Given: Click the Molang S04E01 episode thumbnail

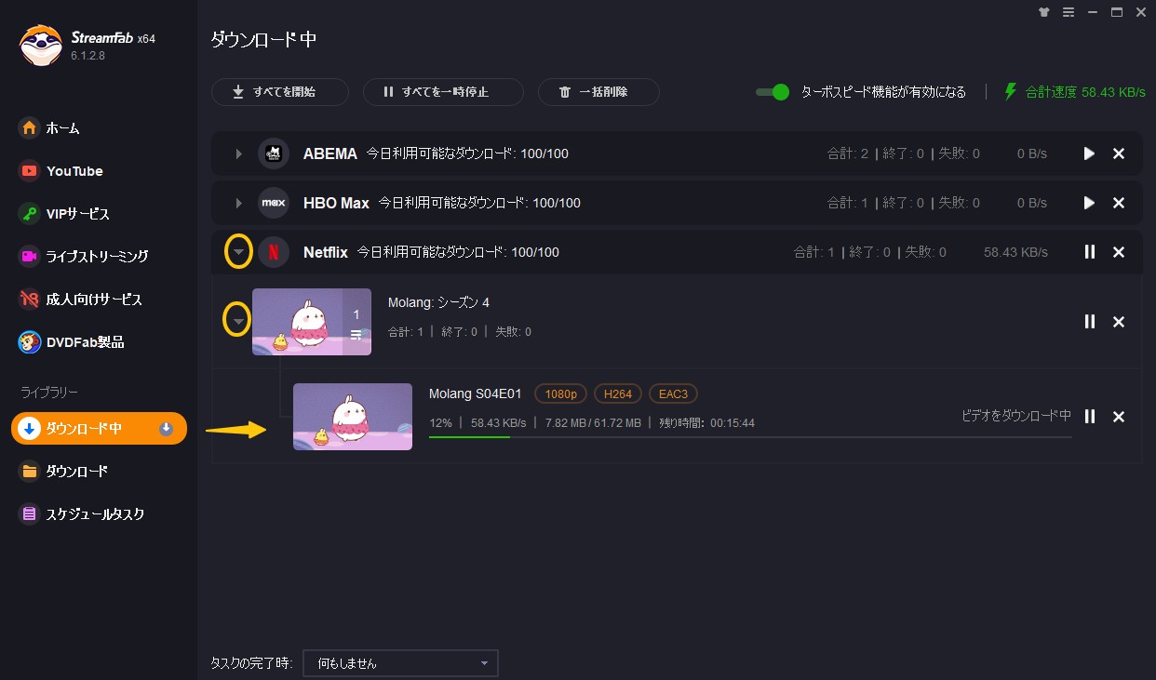Looking at the screenshot, I should (353, 417).
